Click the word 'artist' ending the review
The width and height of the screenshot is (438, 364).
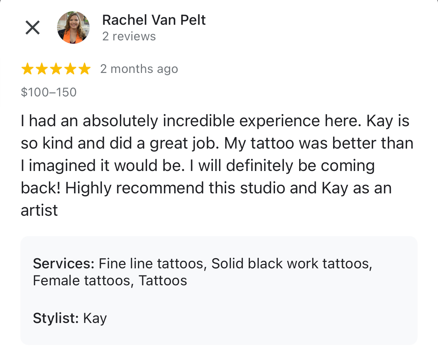[39, 210]
